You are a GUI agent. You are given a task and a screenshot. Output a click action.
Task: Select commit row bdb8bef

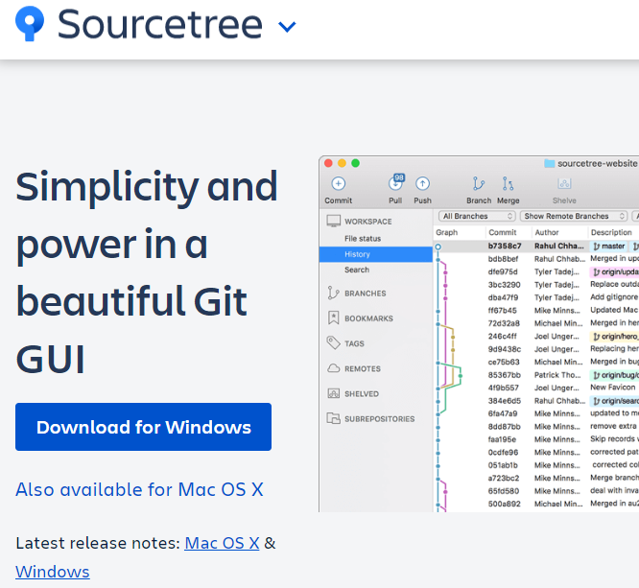click(x=536, y=259)
